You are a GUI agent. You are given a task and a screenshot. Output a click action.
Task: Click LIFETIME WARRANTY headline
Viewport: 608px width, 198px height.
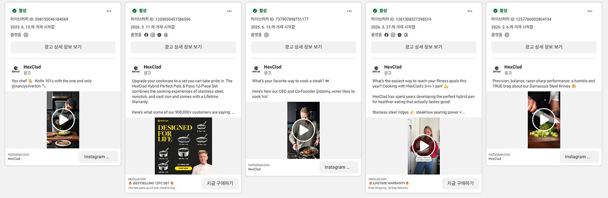pos(389,183)
